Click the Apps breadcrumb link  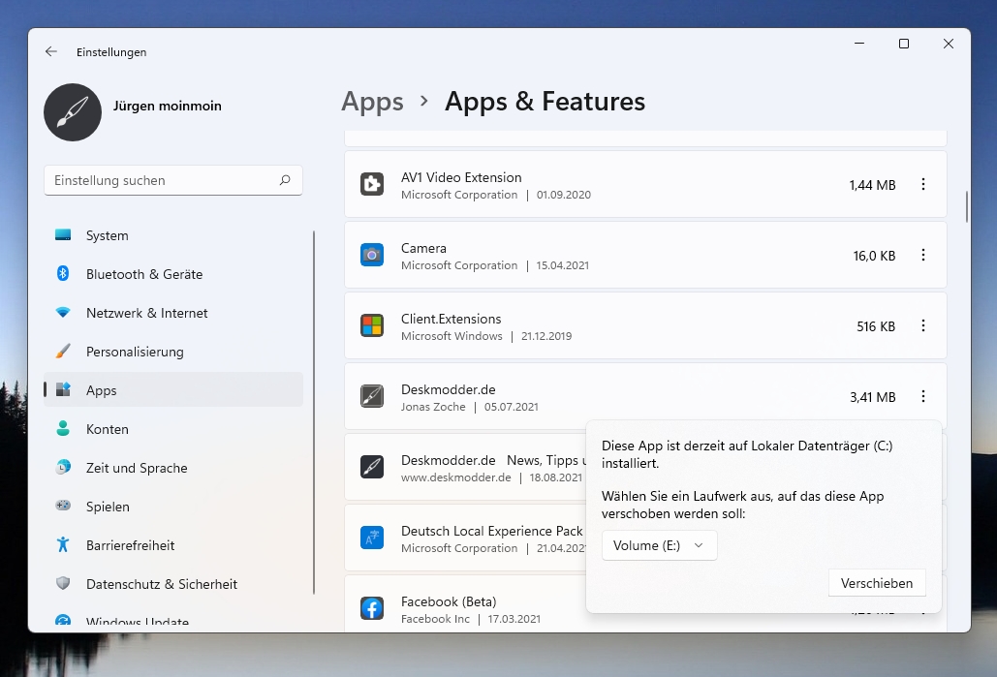coord(373,101)
